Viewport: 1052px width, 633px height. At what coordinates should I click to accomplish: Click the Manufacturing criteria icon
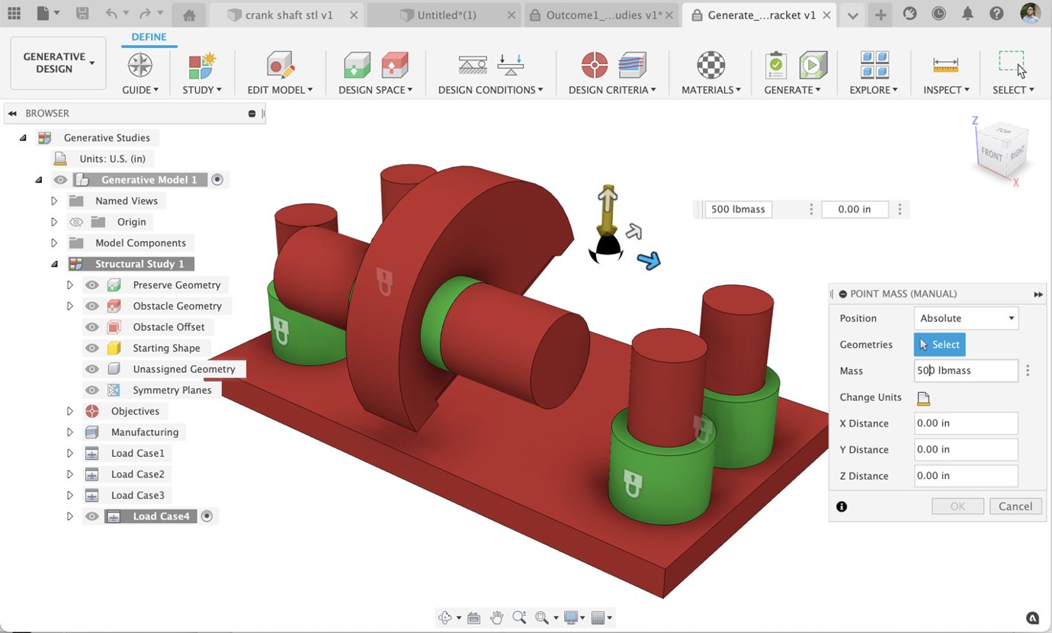(x=632, y=66)
